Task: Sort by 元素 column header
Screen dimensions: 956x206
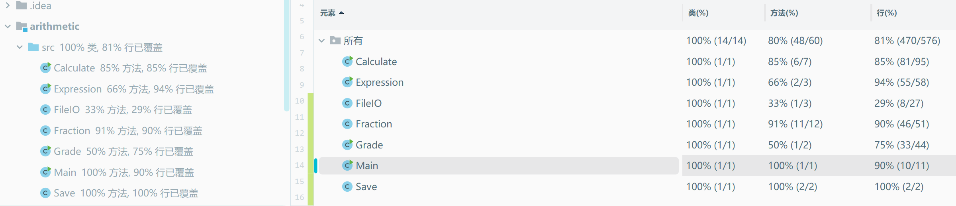Action: 328,13
